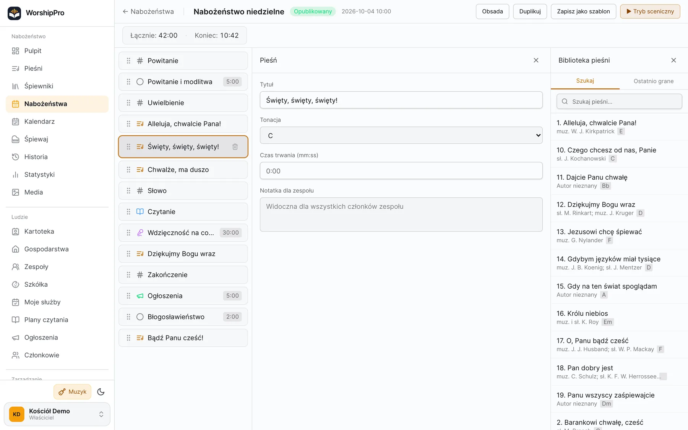Click search magnifier icon in Biblioteka pieśni
688x430 pixels.
pyautogui.click(x=565, y=102)
